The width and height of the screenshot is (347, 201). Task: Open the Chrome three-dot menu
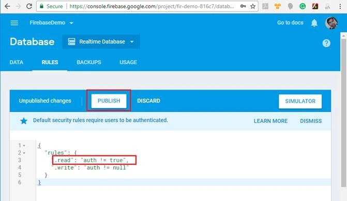click(340, 6)
